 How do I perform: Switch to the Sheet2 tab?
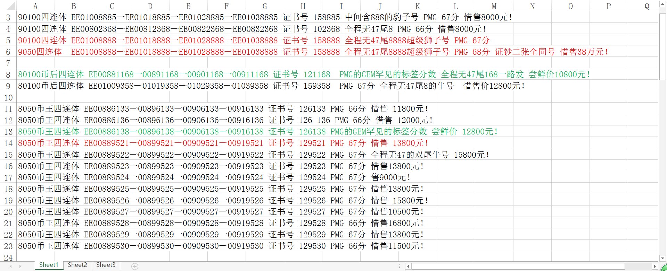pyautogui.click(x=77, y=265)
